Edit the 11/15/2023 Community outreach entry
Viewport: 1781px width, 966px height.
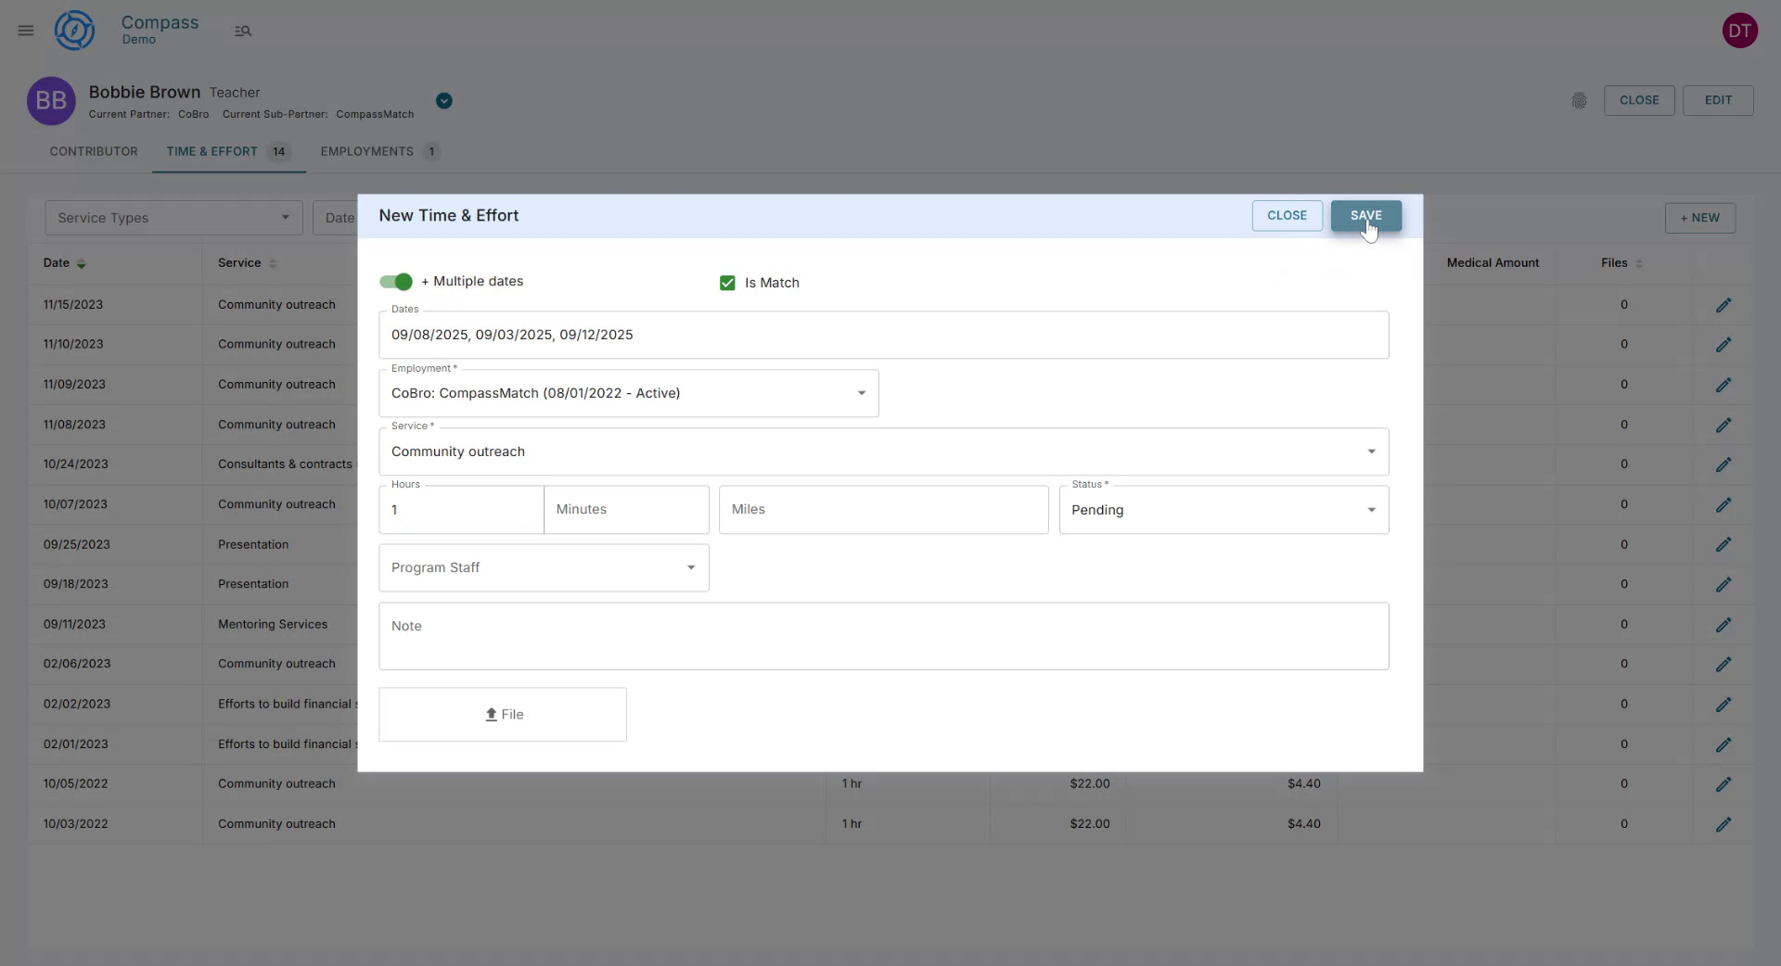pyautogui.click(x=1724, y=304)
